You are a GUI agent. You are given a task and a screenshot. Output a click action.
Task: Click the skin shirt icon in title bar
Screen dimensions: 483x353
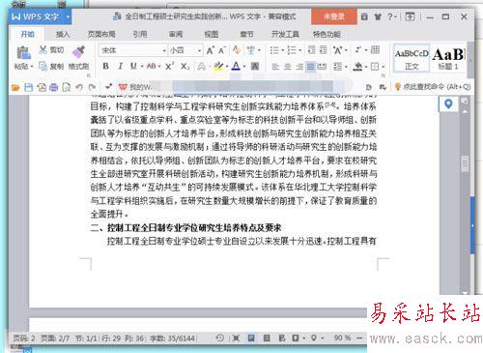[378, 16]
